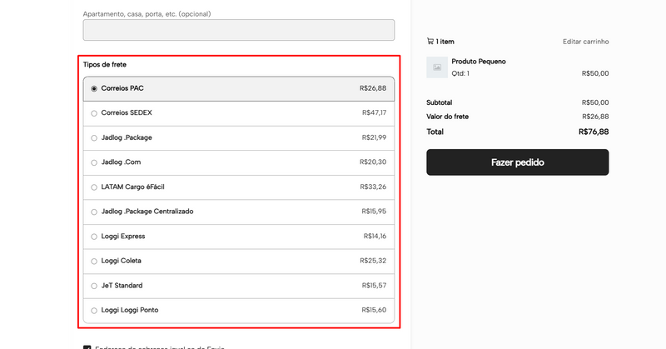The height and width of the screenshot is (349, 666).
Task: Select Loggi Express shipping
Action: (239, 237)
